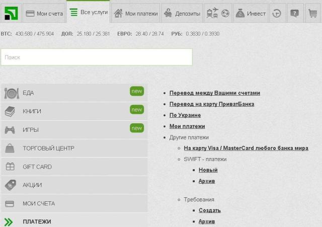The width and height of the screenshot is (322, 227).
Task: Click the train and plane tickets icon
Action: tap(212, 13)
